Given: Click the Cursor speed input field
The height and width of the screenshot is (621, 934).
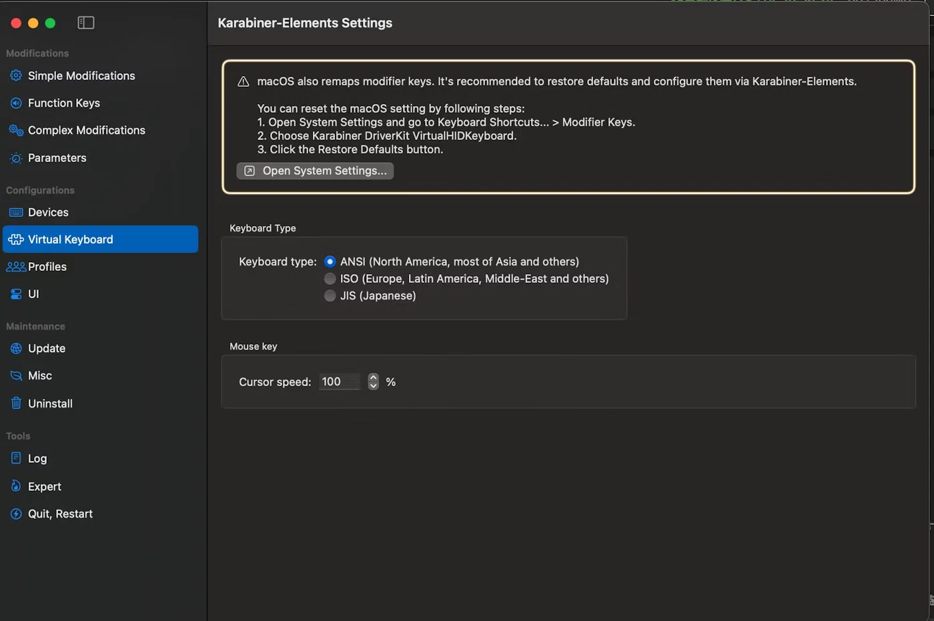Looking at the screenshot, I should point(340,382).
